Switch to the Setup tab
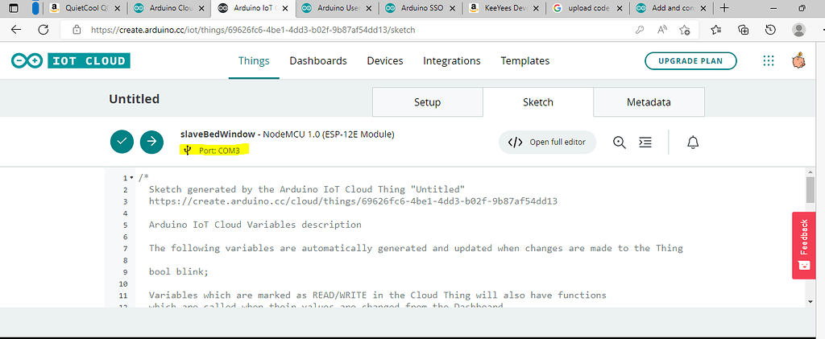 [x=427, y=102]
